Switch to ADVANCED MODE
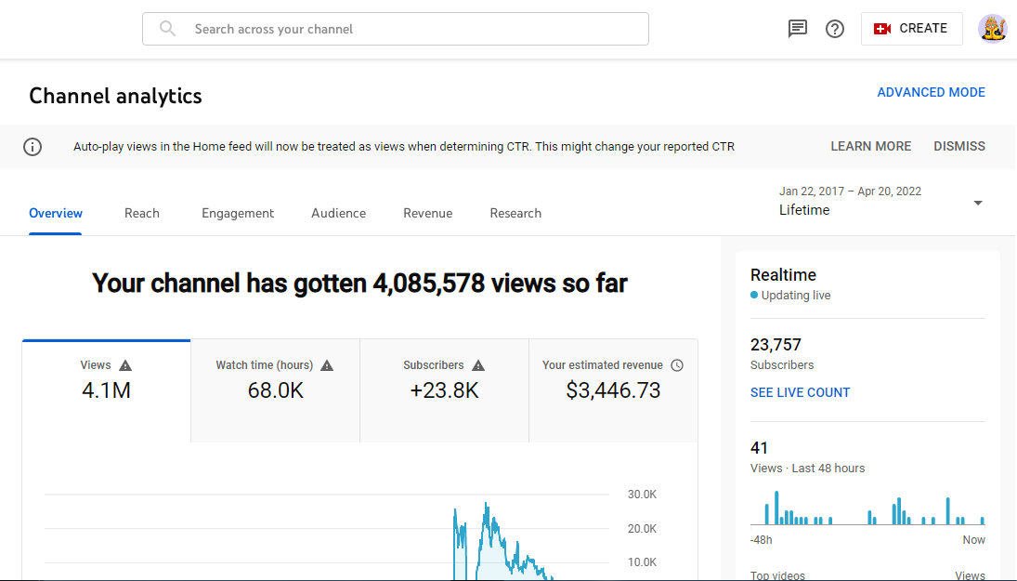 click(931, 92)
